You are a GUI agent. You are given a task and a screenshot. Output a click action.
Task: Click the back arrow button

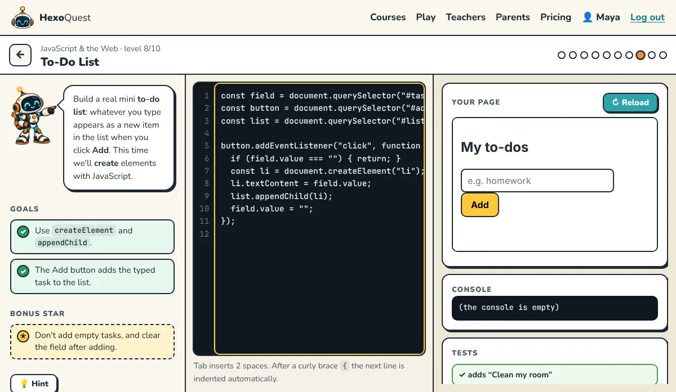pyautogui.click(x=20, y=55)
